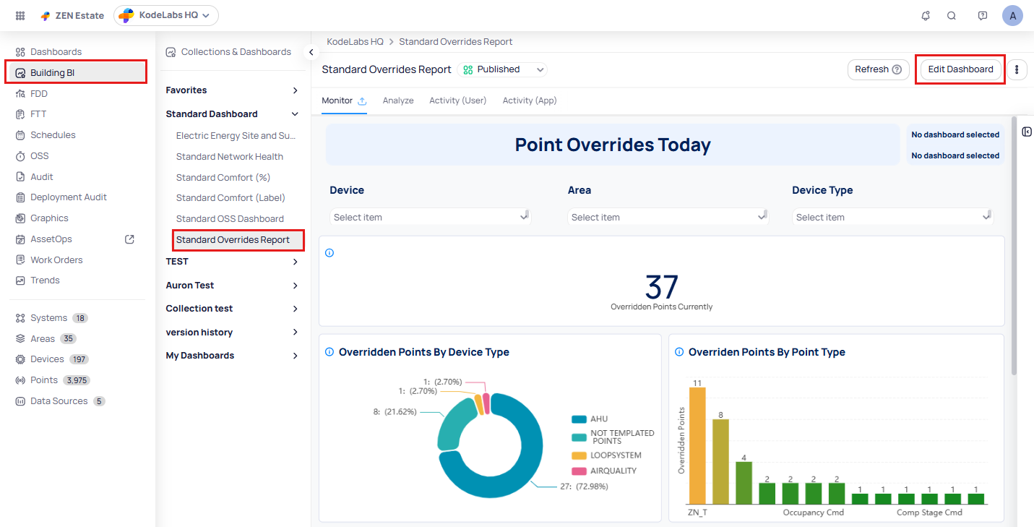Open search via magnifier icon
1034x527 pixels.
point(952,15)
